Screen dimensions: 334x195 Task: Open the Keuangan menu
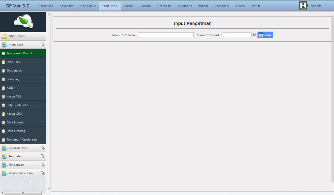(67, 6)
